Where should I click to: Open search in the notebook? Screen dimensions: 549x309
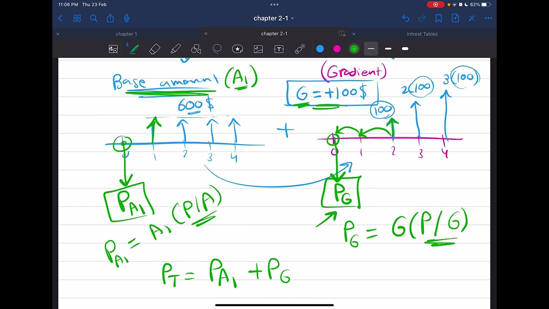point(94,18)
